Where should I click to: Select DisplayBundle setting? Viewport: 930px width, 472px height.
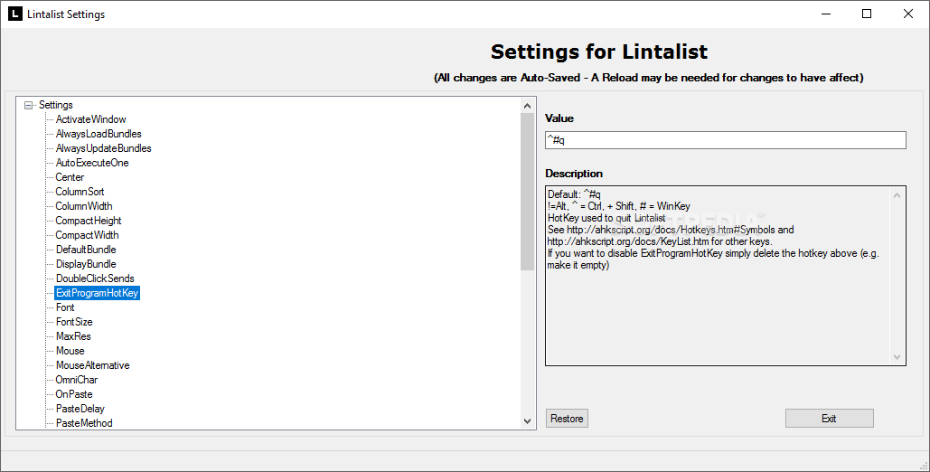(86, 264)
